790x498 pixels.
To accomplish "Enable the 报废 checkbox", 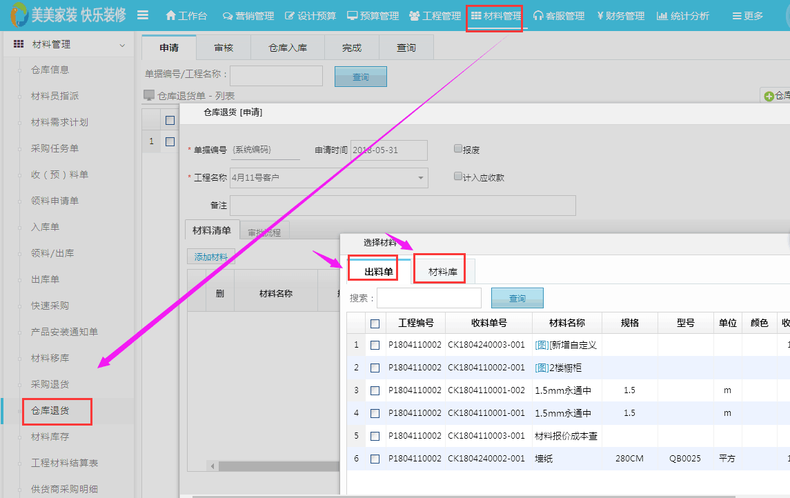I will click(457, 148).
